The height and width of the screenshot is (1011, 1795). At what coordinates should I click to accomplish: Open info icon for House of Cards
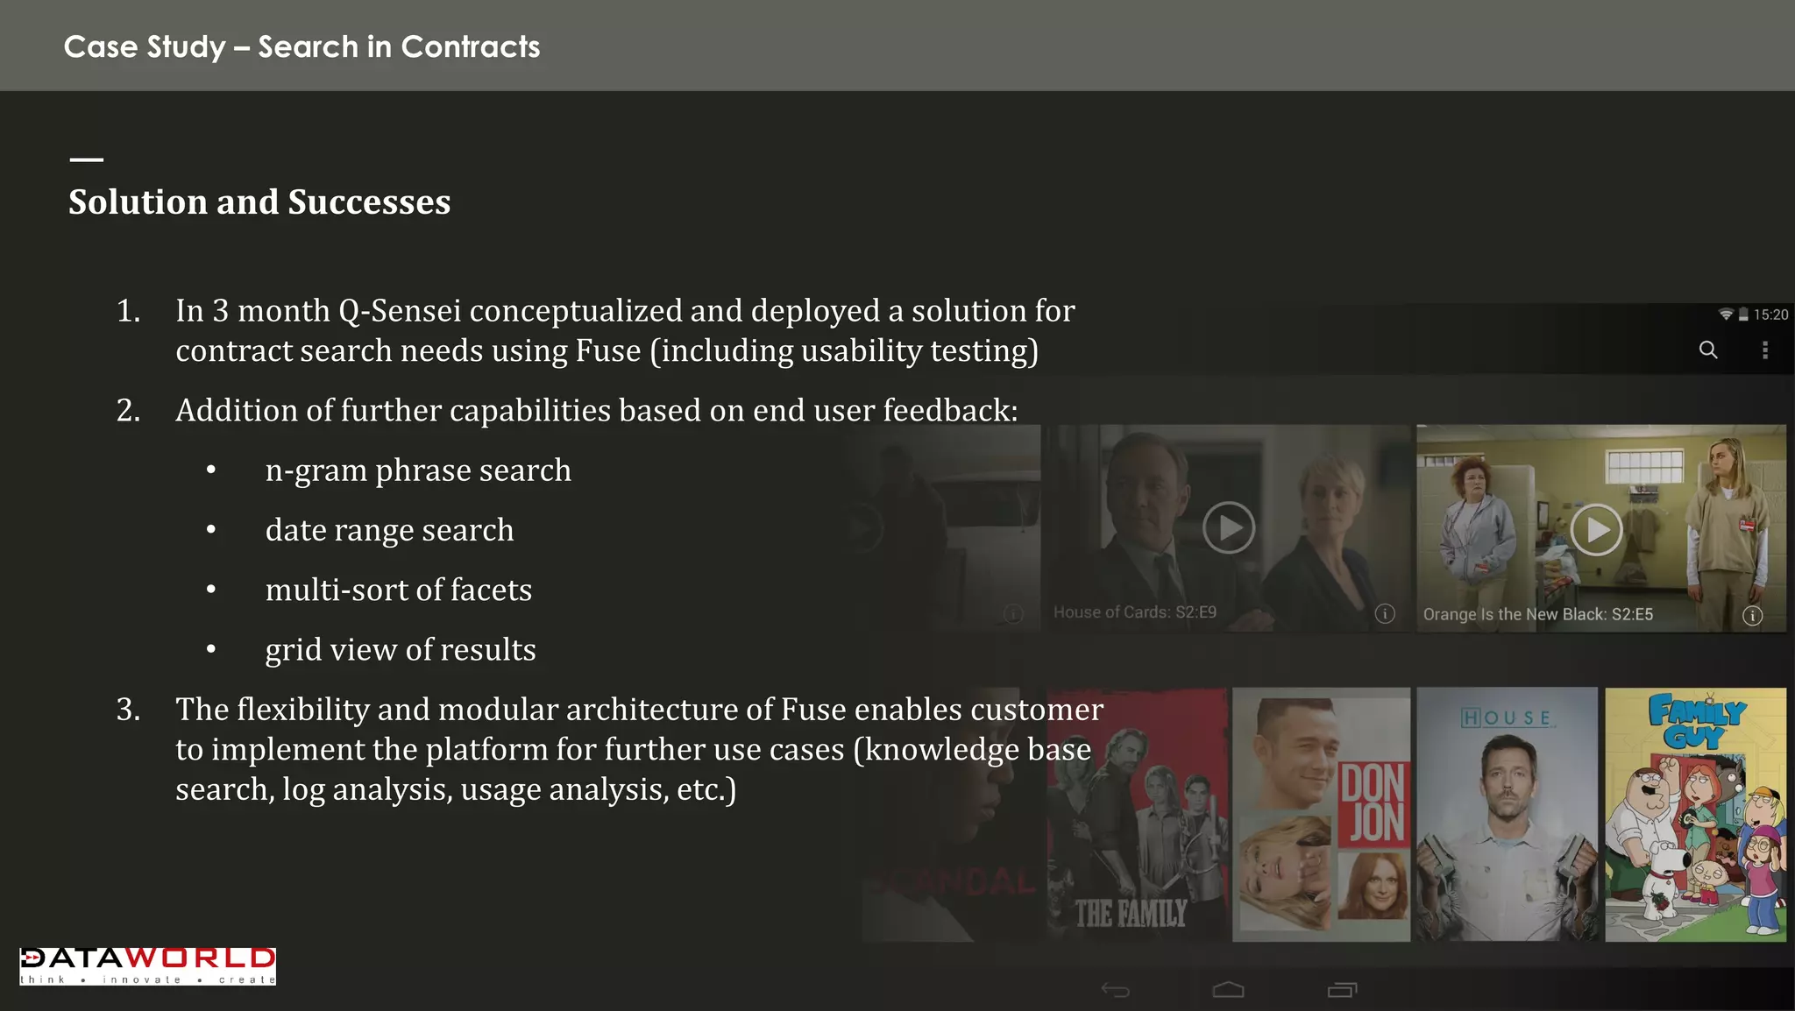coord(1385,614)
